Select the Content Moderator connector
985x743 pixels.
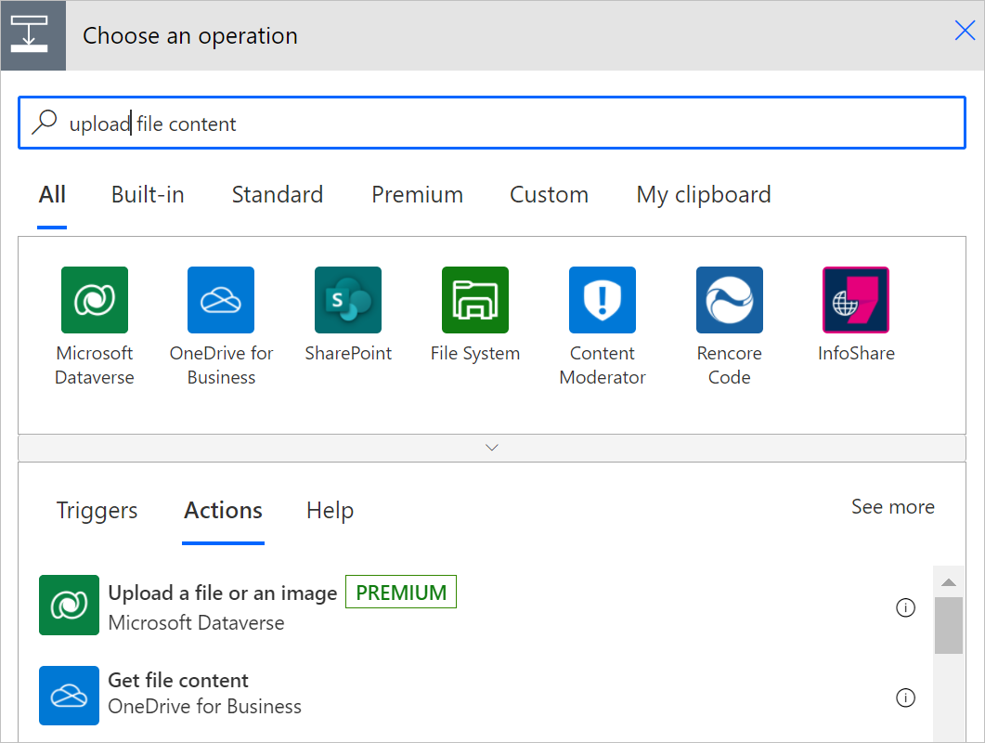pyautogui.click(x=602, y=300)
